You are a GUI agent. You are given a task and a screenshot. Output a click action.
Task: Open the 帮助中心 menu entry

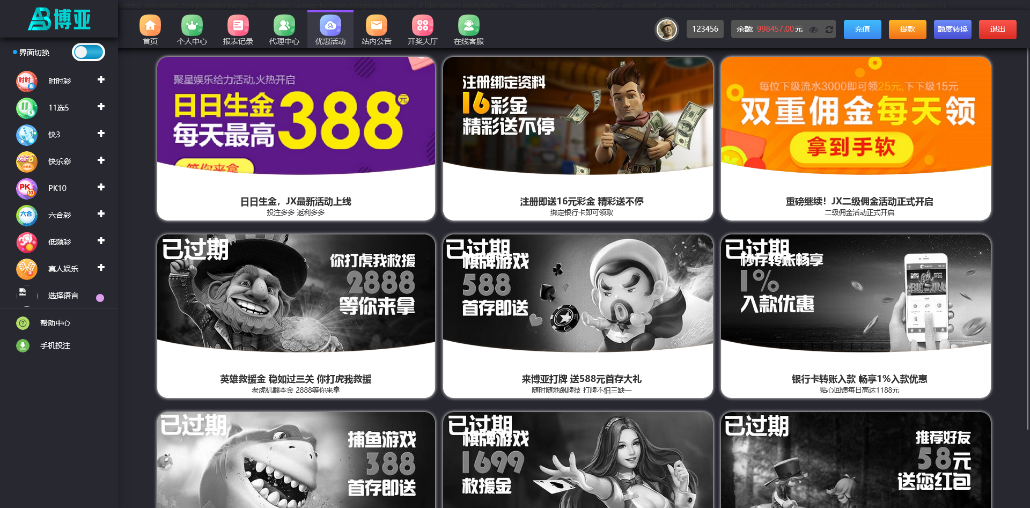pos(55,323)
